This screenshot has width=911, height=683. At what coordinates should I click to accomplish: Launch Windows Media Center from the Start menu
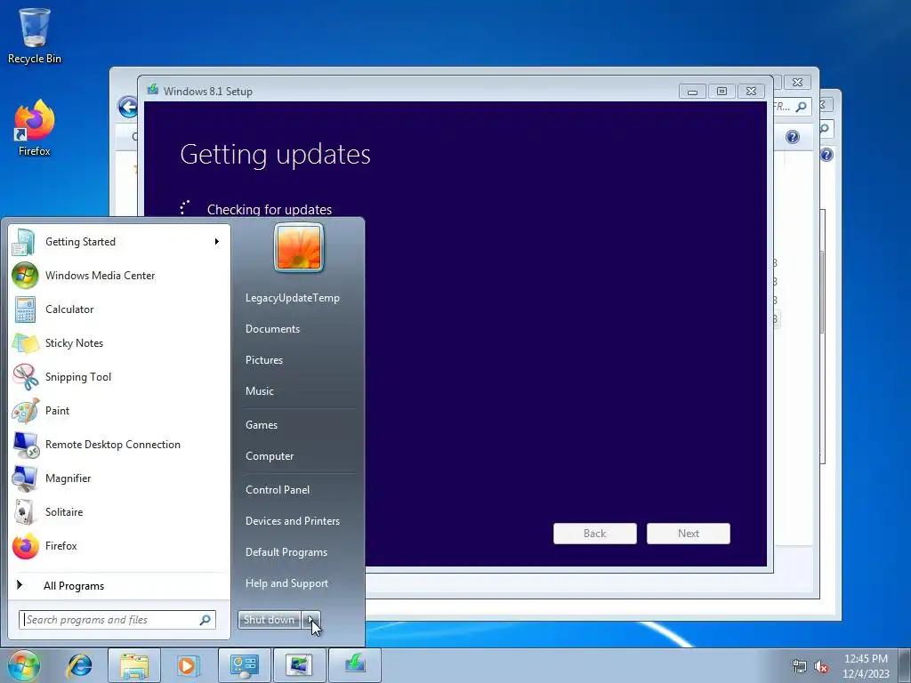pyautogui.click(x=25, y=276)
